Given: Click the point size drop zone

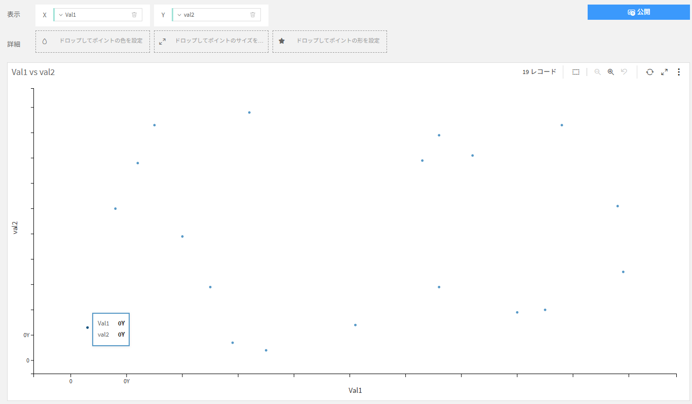Looking at the screenshot, I should (x=211, y=41).
